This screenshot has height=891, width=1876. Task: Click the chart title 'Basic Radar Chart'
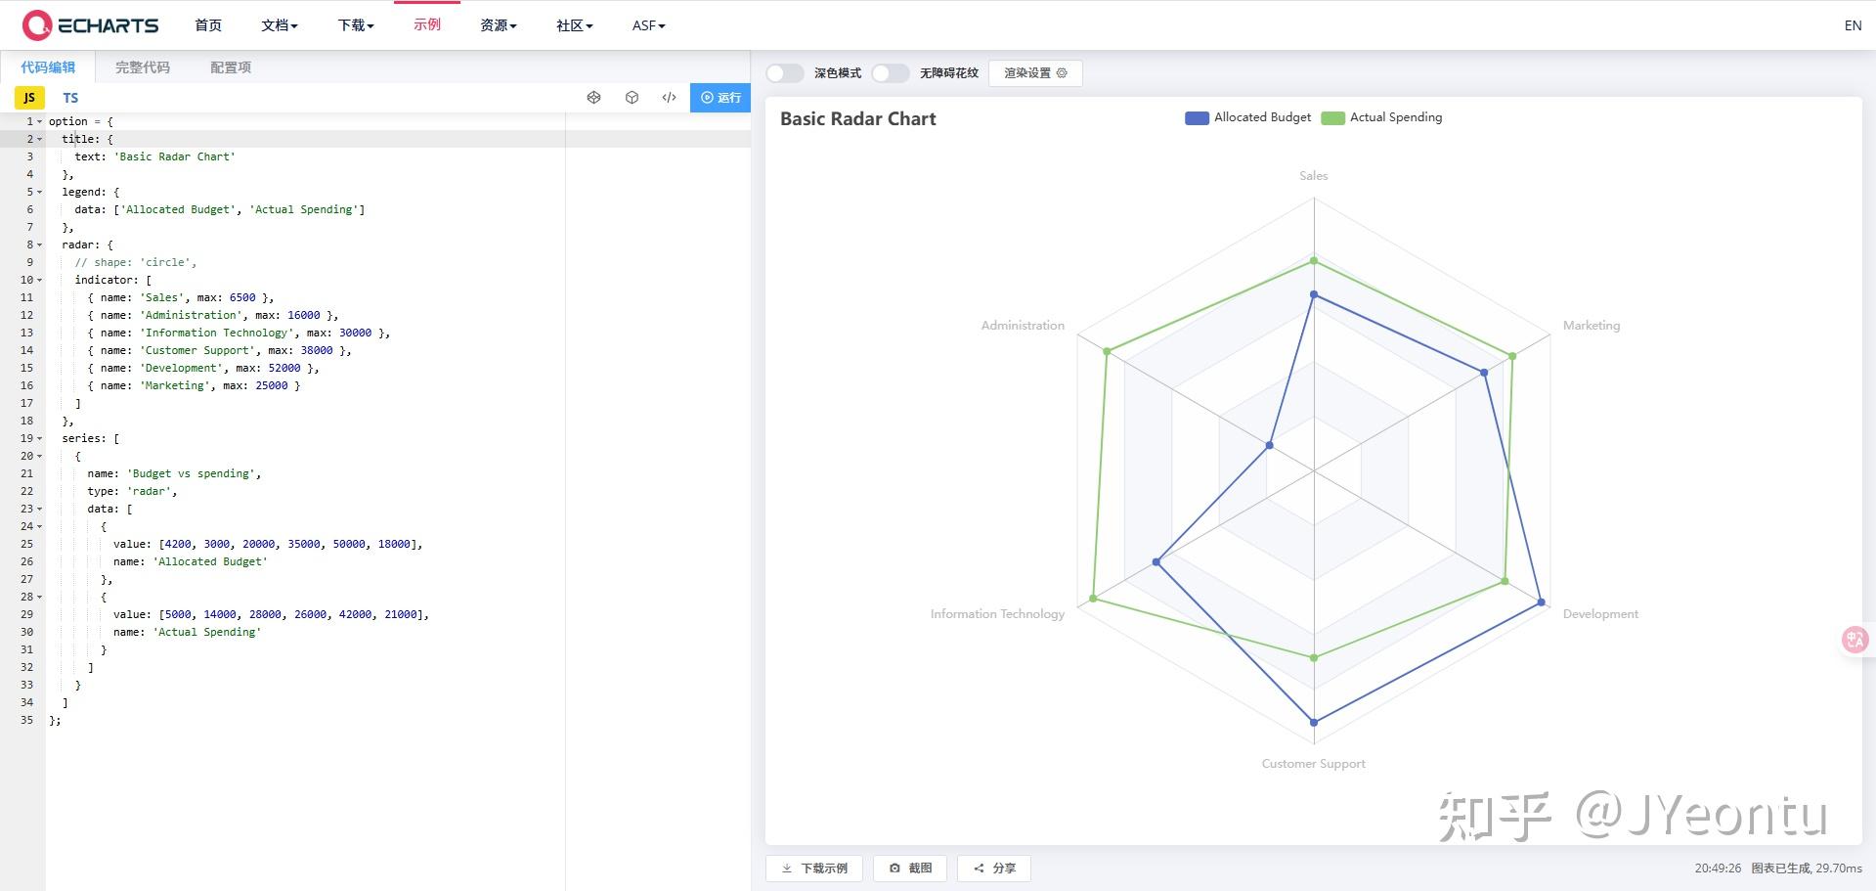pyautogui.click(x=858, y=119)
